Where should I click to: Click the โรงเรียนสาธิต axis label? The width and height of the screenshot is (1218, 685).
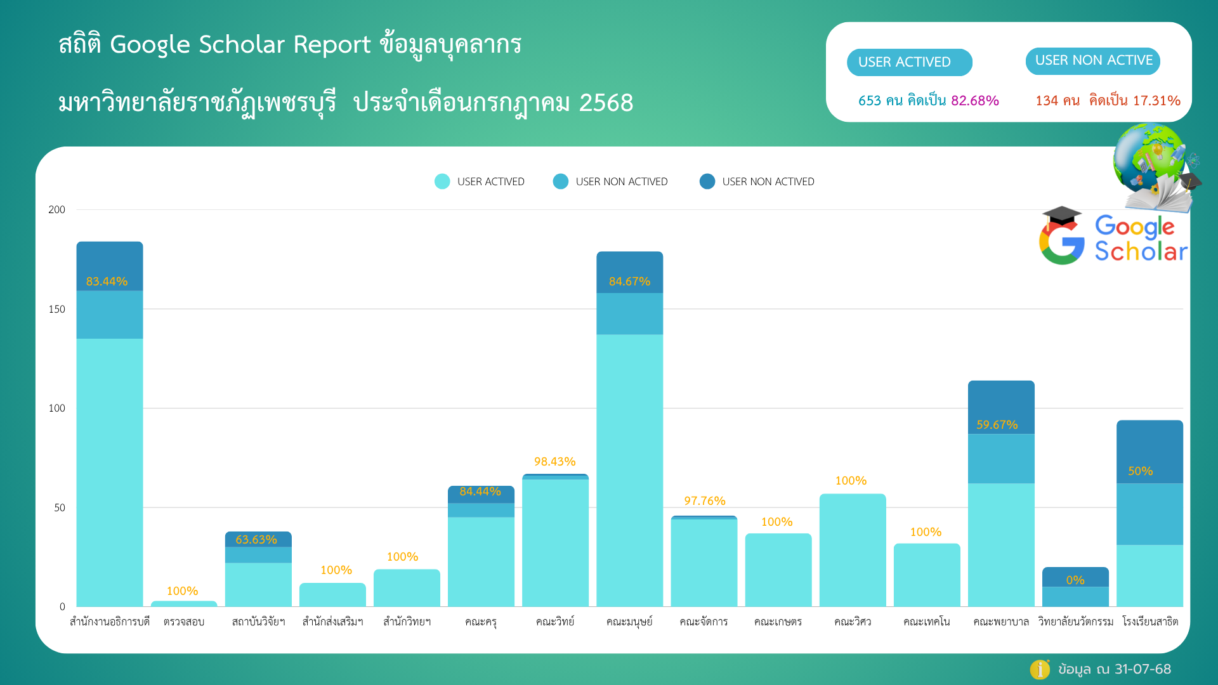click(x=1150, y=622)
